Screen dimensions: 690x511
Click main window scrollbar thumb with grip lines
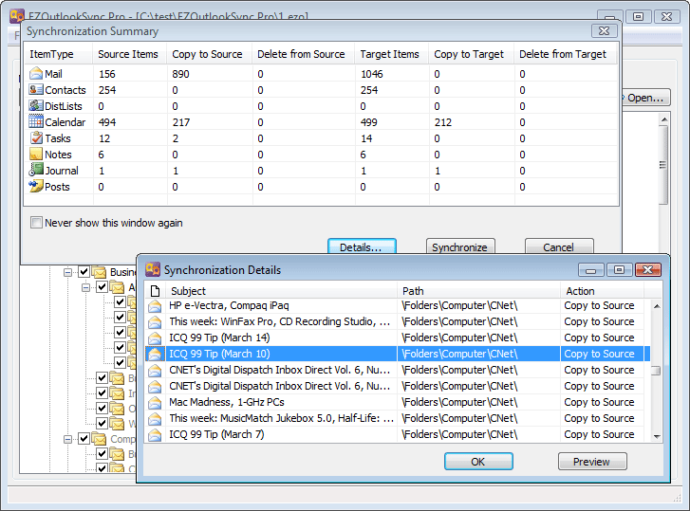pos(662,165)
